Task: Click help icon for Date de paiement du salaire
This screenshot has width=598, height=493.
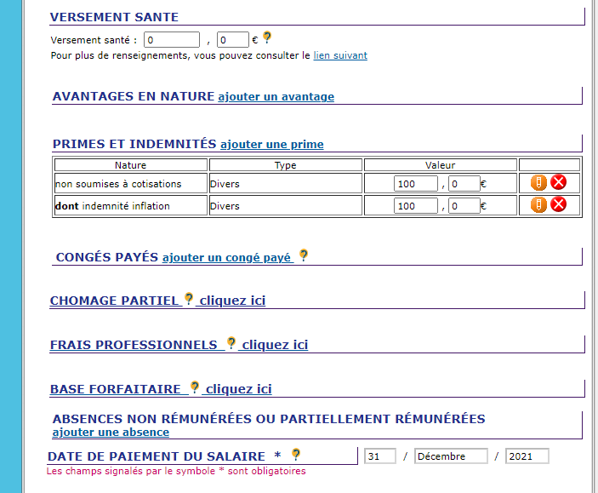Action: (x=296, y=455)
